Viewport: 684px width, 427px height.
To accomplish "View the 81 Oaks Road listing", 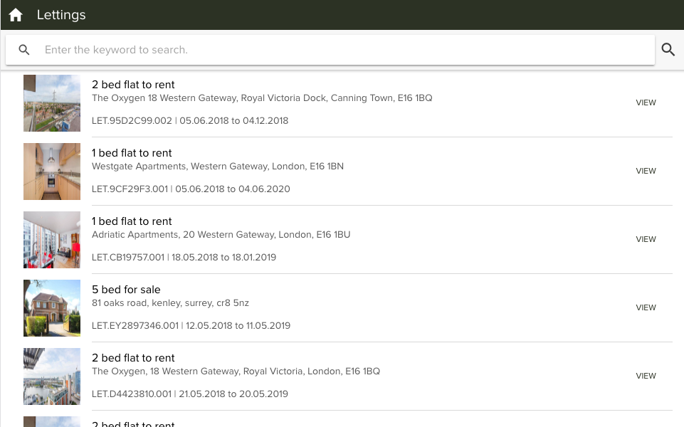I will tap(646, 307).
